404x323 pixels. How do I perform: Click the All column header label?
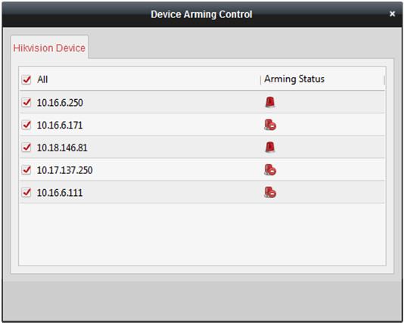pyautogui.click(x=42, y=79)
